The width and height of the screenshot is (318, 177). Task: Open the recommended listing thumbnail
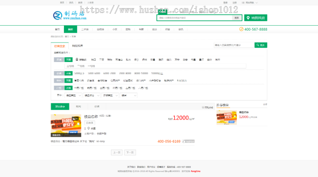[x=226, y=117]
